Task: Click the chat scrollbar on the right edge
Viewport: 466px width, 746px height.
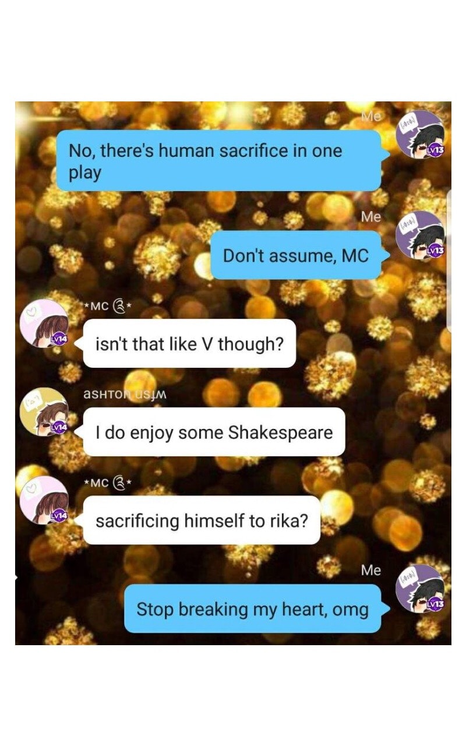Action: point(449,262)
